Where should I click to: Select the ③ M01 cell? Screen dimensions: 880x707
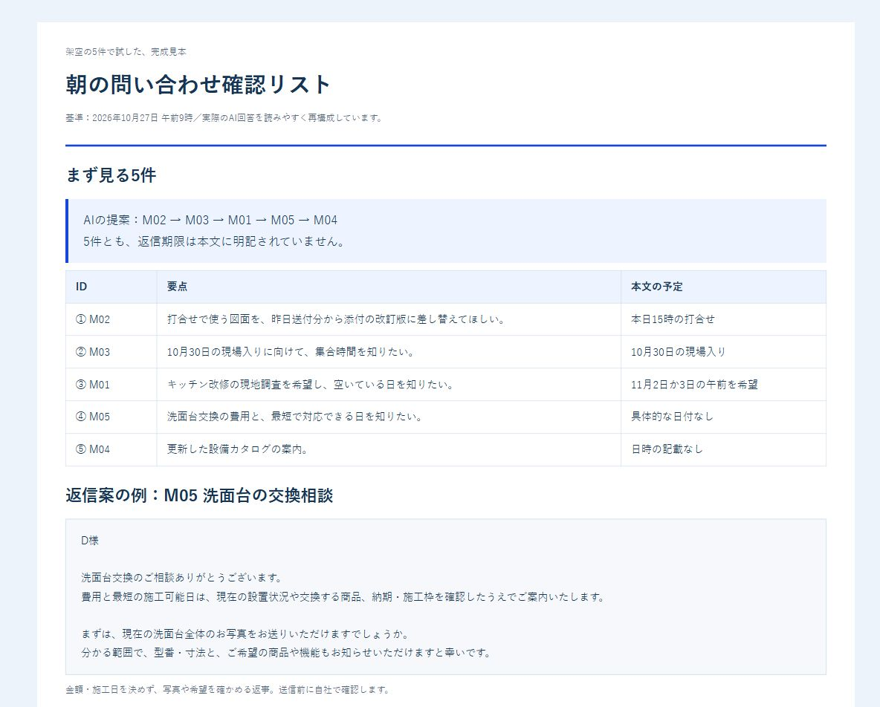tap(111, 385)
